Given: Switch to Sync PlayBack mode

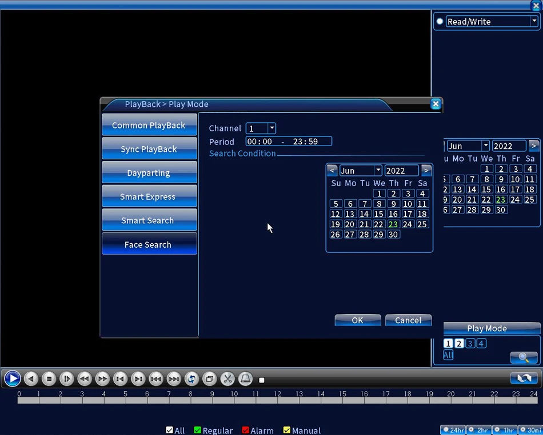Looking at the screenshot, I should tap(149, 149).
